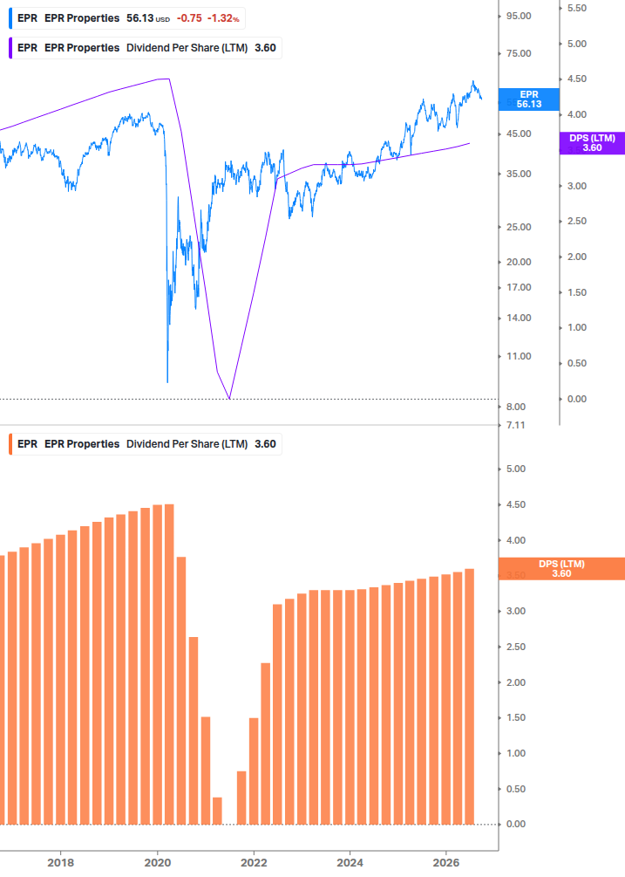Click the 7.11 price axis label
This screenshot has height=877, width=625.
[515, 425]
